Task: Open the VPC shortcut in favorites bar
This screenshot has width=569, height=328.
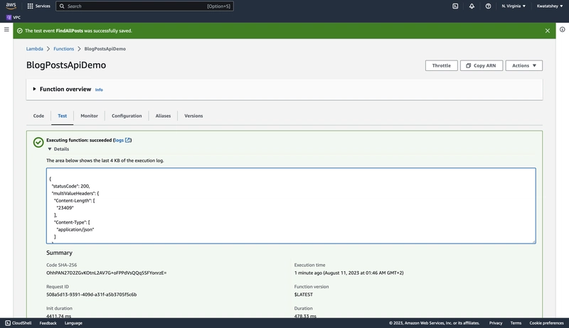Action: tap(14, 17)
